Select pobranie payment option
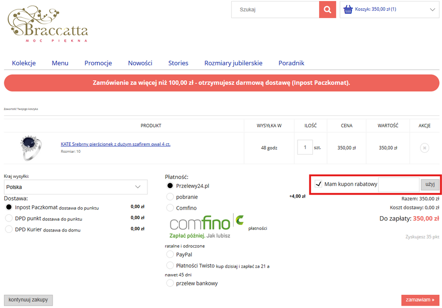This screenshot has width=442, height=308. tap(170, 196)
